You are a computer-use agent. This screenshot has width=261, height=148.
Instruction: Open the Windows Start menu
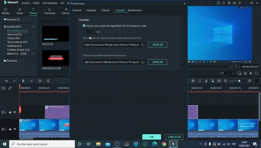pos(4,144)
